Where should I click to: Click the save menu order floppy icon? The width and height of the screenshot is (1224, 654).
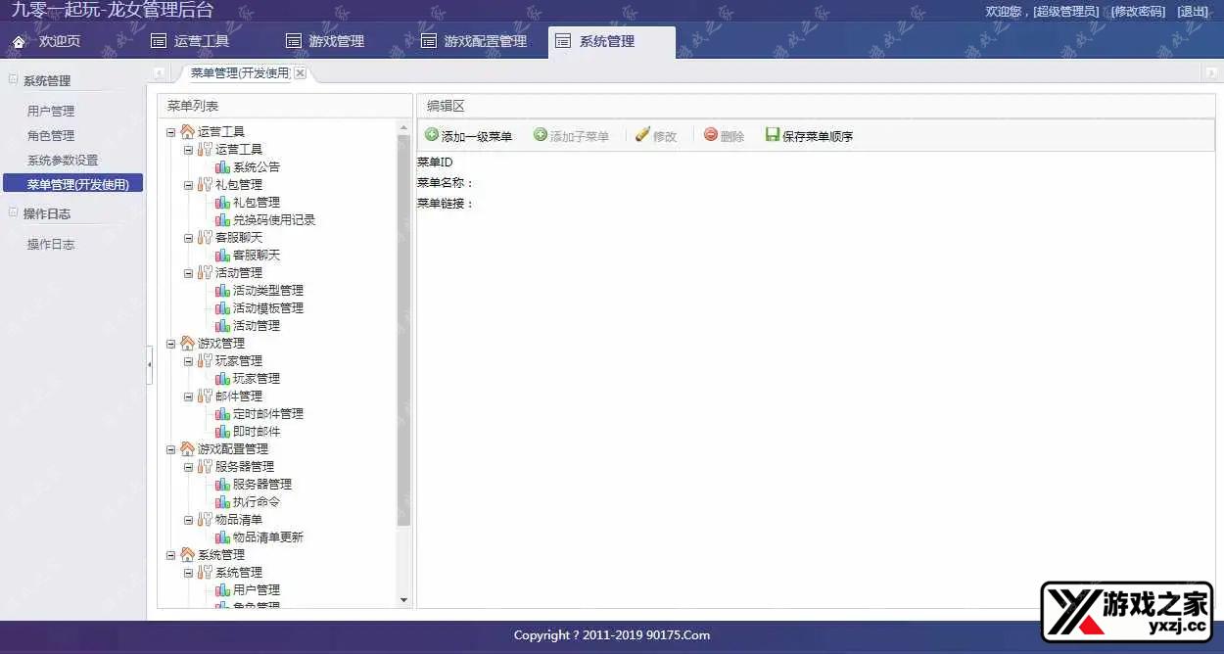(773, 135)
